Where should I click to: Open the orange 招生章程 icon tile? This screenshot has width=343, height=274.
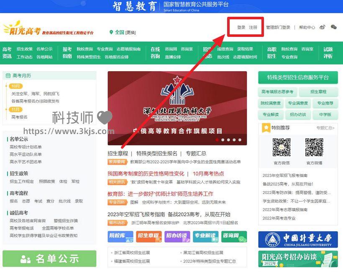149,237
